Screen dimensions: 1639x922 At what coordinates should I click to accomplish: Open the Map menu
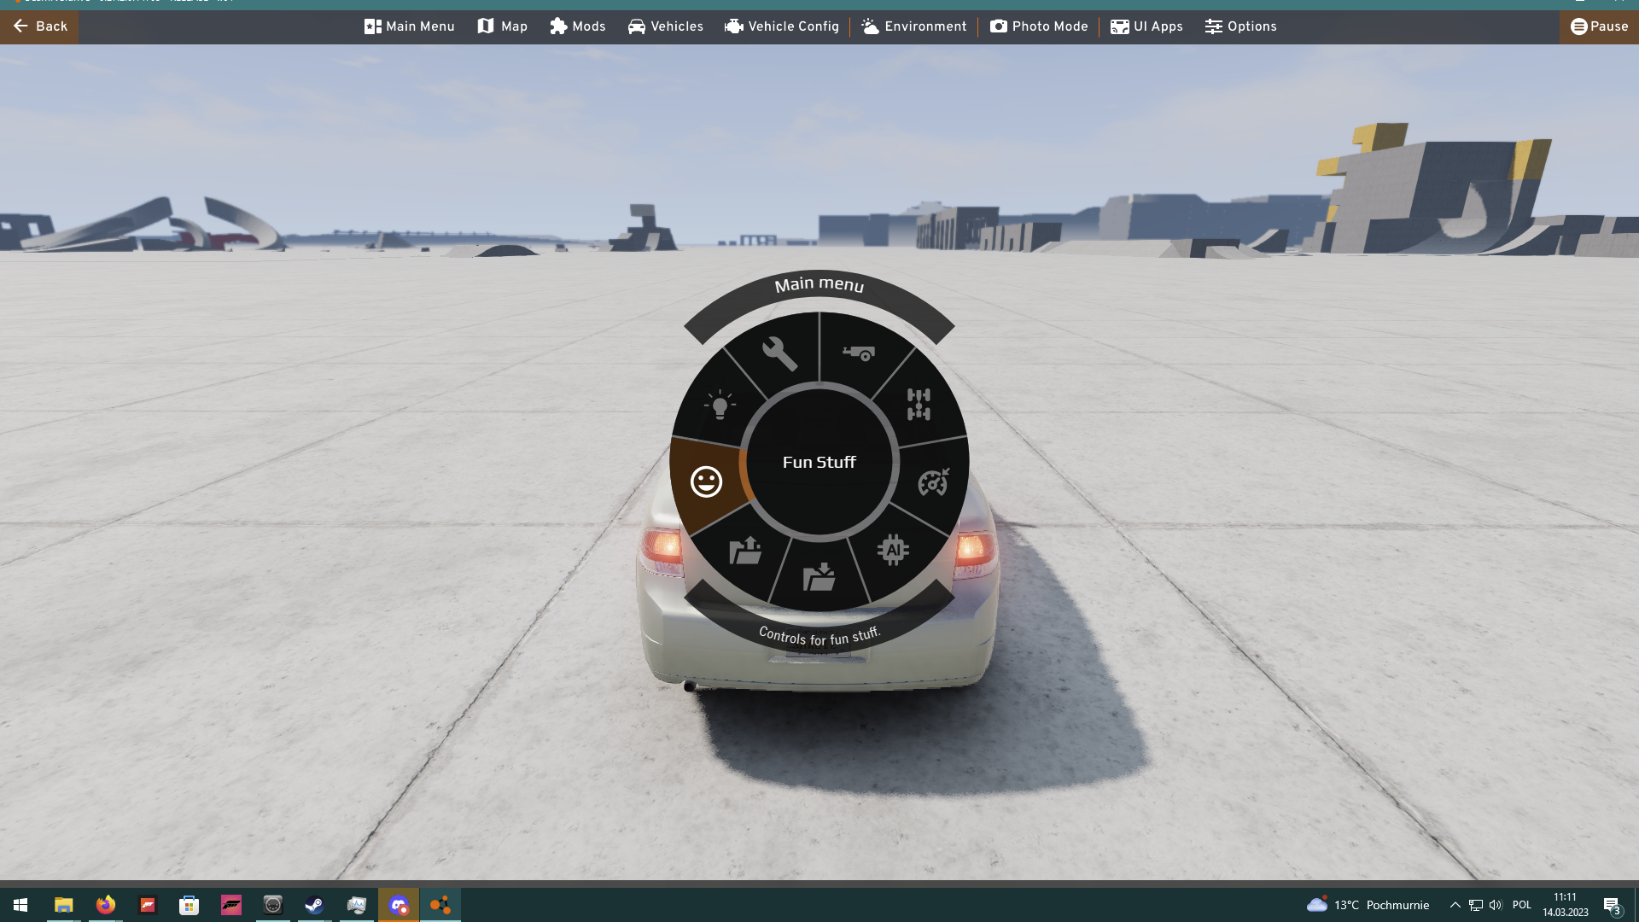503,26
